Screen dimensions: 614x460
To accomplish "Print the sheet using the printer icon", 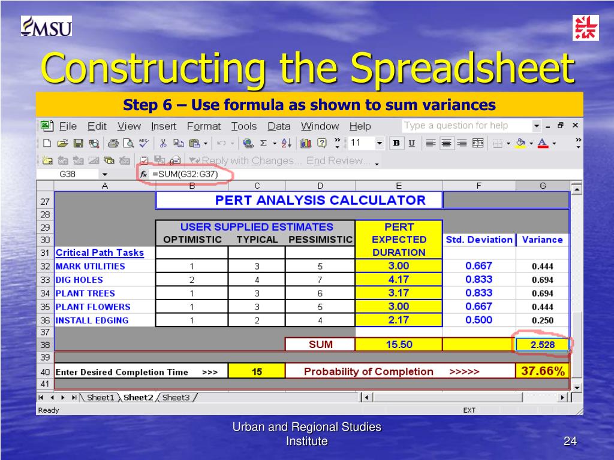I will pos(113,143).
